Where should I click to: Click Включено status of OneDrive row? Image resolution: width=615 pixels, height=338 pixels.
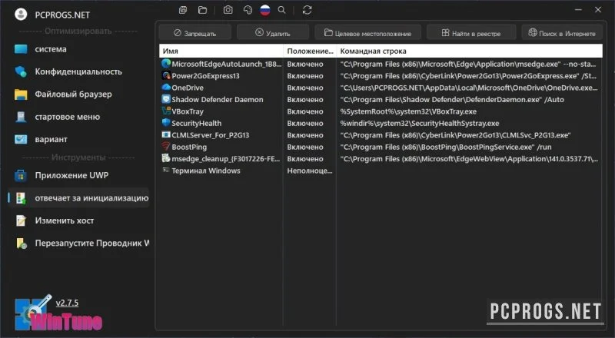pyautogui.click(x=305, y=88)
